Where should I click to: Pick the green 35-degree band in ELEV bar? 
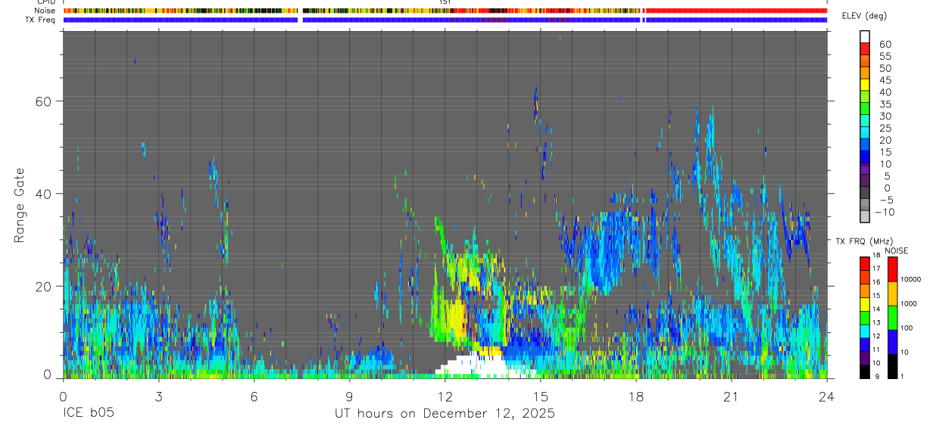(x=865, y=108)
